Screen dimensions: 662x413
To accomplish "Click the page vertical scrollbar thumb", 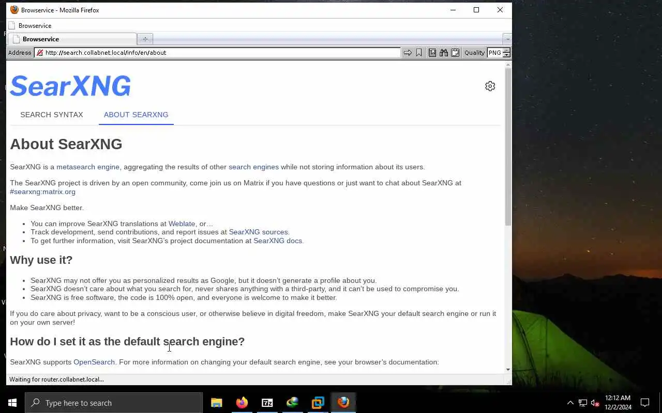I will pos(508,147).
